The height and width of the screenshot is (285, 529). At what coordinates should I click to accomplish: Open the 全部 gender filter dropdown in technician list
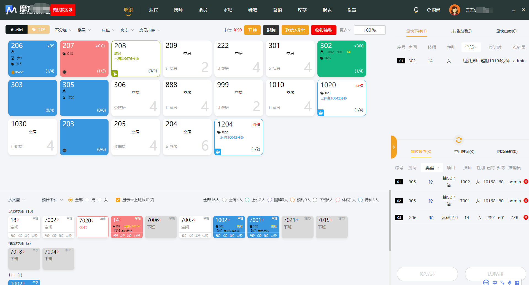471,47
